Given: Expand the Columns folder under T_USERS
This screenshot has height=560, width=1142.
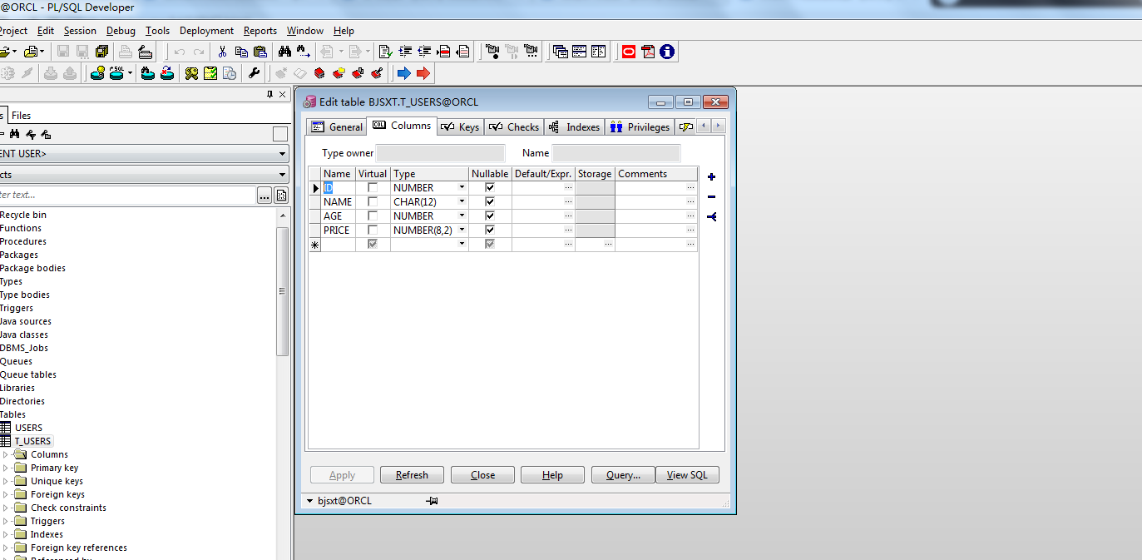Looking at the screenshot, I should point(6,454).
